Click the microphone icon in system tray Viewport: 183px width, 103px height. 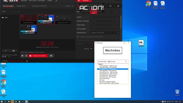pos(165,102)
